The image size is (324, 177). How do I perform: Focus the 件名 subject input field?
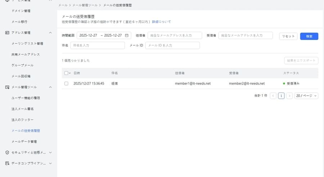coord(98,45)
